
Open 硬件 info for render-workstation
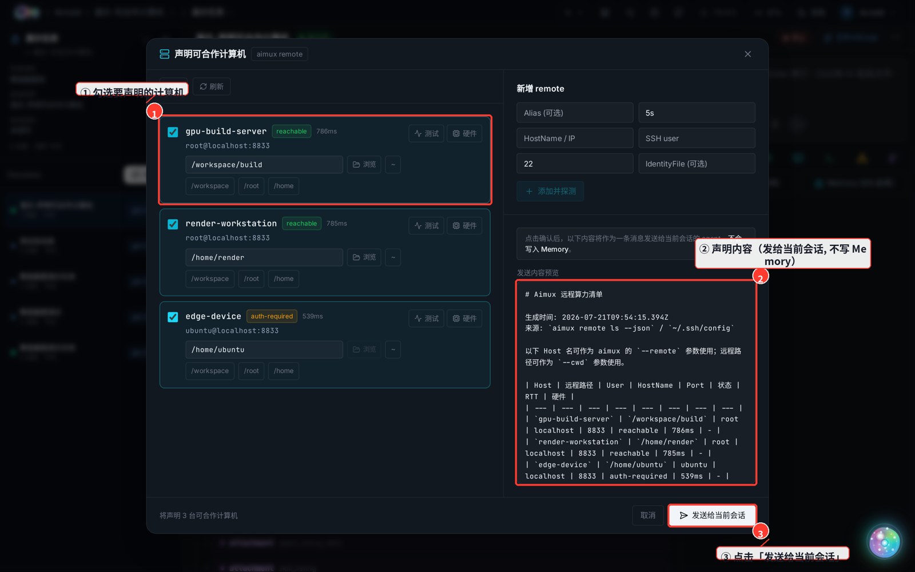click(x=464, y=225)
